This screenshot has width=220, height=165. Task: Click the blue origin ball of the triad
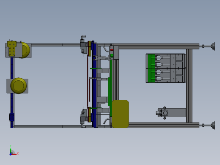pyautogui.click(x=11, y=154)
